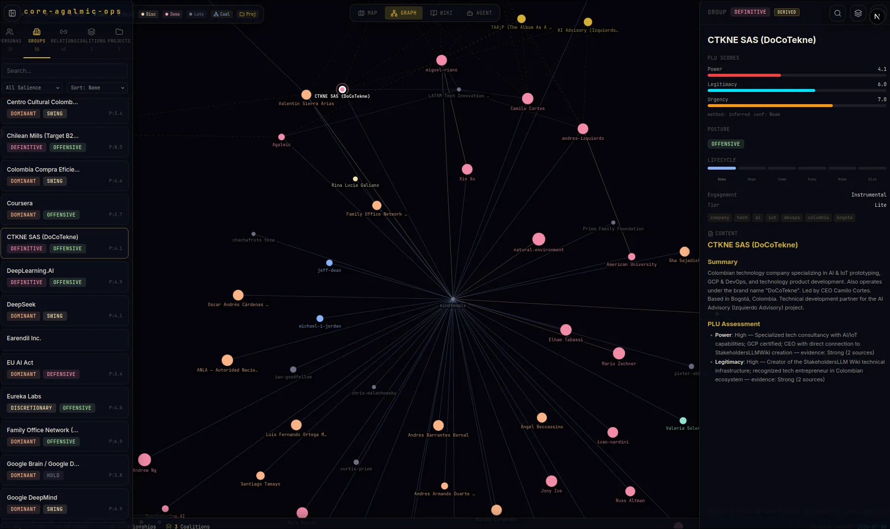The height and width of the screenshot is (529, 890).
Task: Select Chilean Mills group card
Action: (65, 142)
